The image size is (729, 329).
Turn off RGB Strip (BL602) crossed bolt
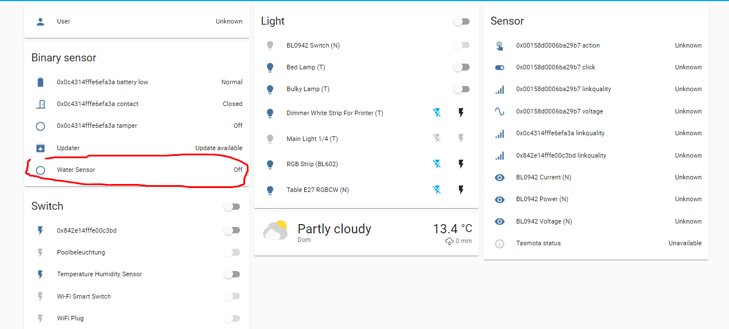[x=437, y=164]
